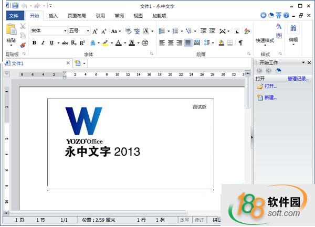This screenshot has width=315, height=227.
Task: Toggle italic formatting button
Action: [43, 43]
